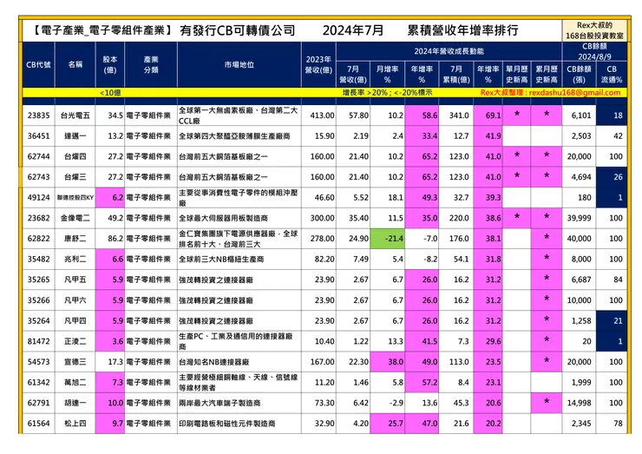Select CB code 35482

[x=38, y=259]
